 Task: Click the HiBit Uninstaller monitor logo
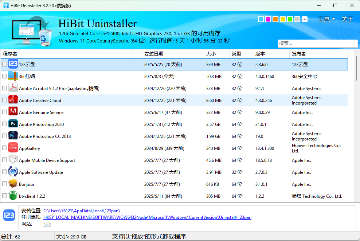pos(31,31)
